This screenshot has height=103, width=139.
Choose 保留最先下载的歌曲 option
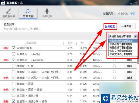pyautogui.click(x=123, y=44)
